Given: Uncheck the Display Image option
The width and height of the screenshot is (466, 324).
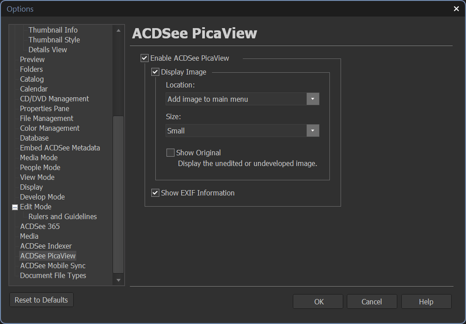Looking at the screenshot, I should coord(155,72).
